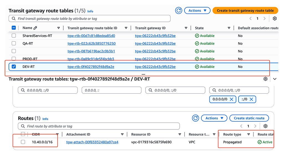Image resolution: width=284 pixels, height=156 pixels.
Task: Toggle the select-all route tables checkbox
Action: point(14,28)
